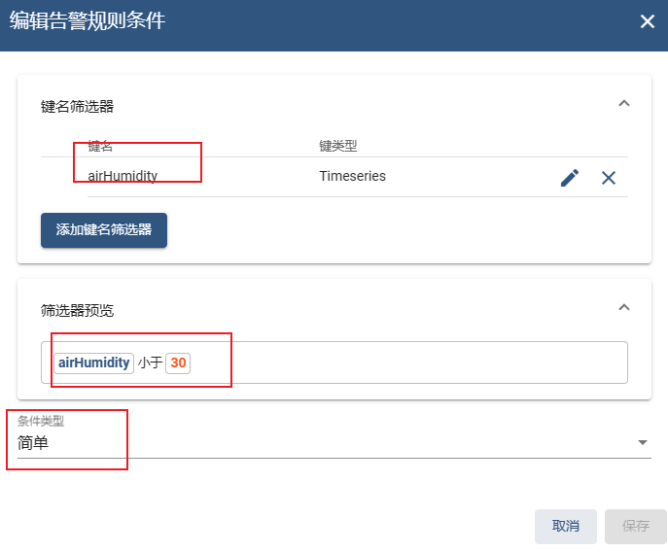Click empty area of filter preview box
This screenshot has width=668, height=552.
click(409, 362)
